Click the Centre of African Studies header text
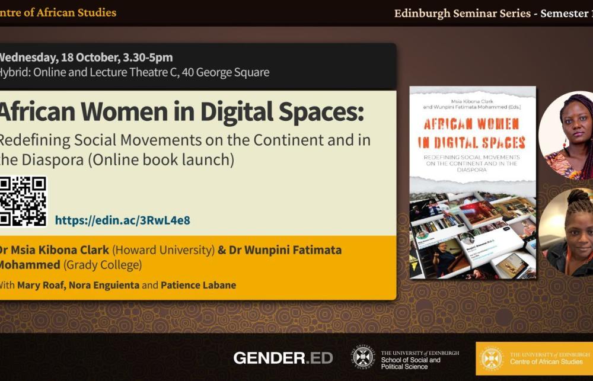The image size is (593, 381). [x=58, y=12]
